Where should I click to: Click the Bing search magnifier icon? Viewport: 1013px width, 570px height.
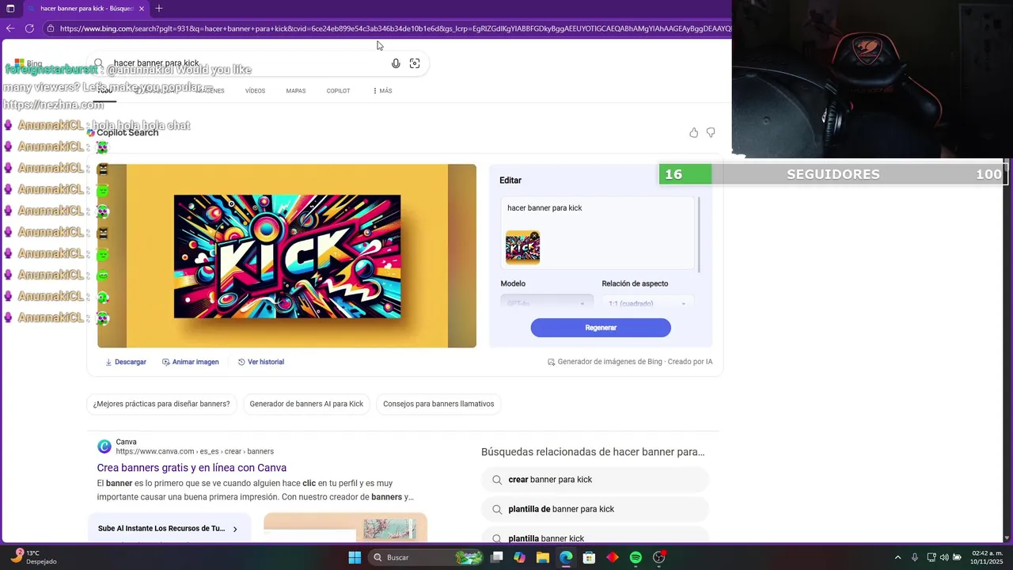pos(99,63)
